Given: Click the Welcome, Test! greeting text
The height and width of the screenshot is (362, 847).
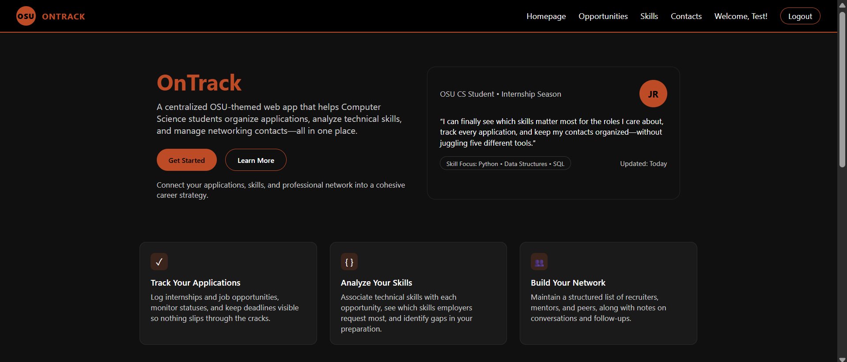Looking at the screenshot, I should pos(741,16).
